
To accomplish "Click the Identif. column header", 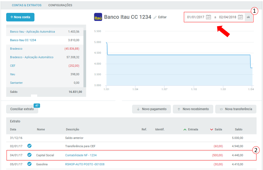I will [x=160, y=130].
